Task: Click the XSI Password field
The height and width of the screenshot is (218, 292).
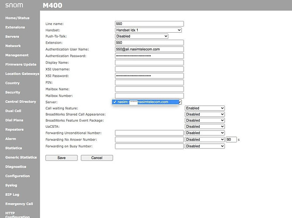Action: tap(149, 76)
